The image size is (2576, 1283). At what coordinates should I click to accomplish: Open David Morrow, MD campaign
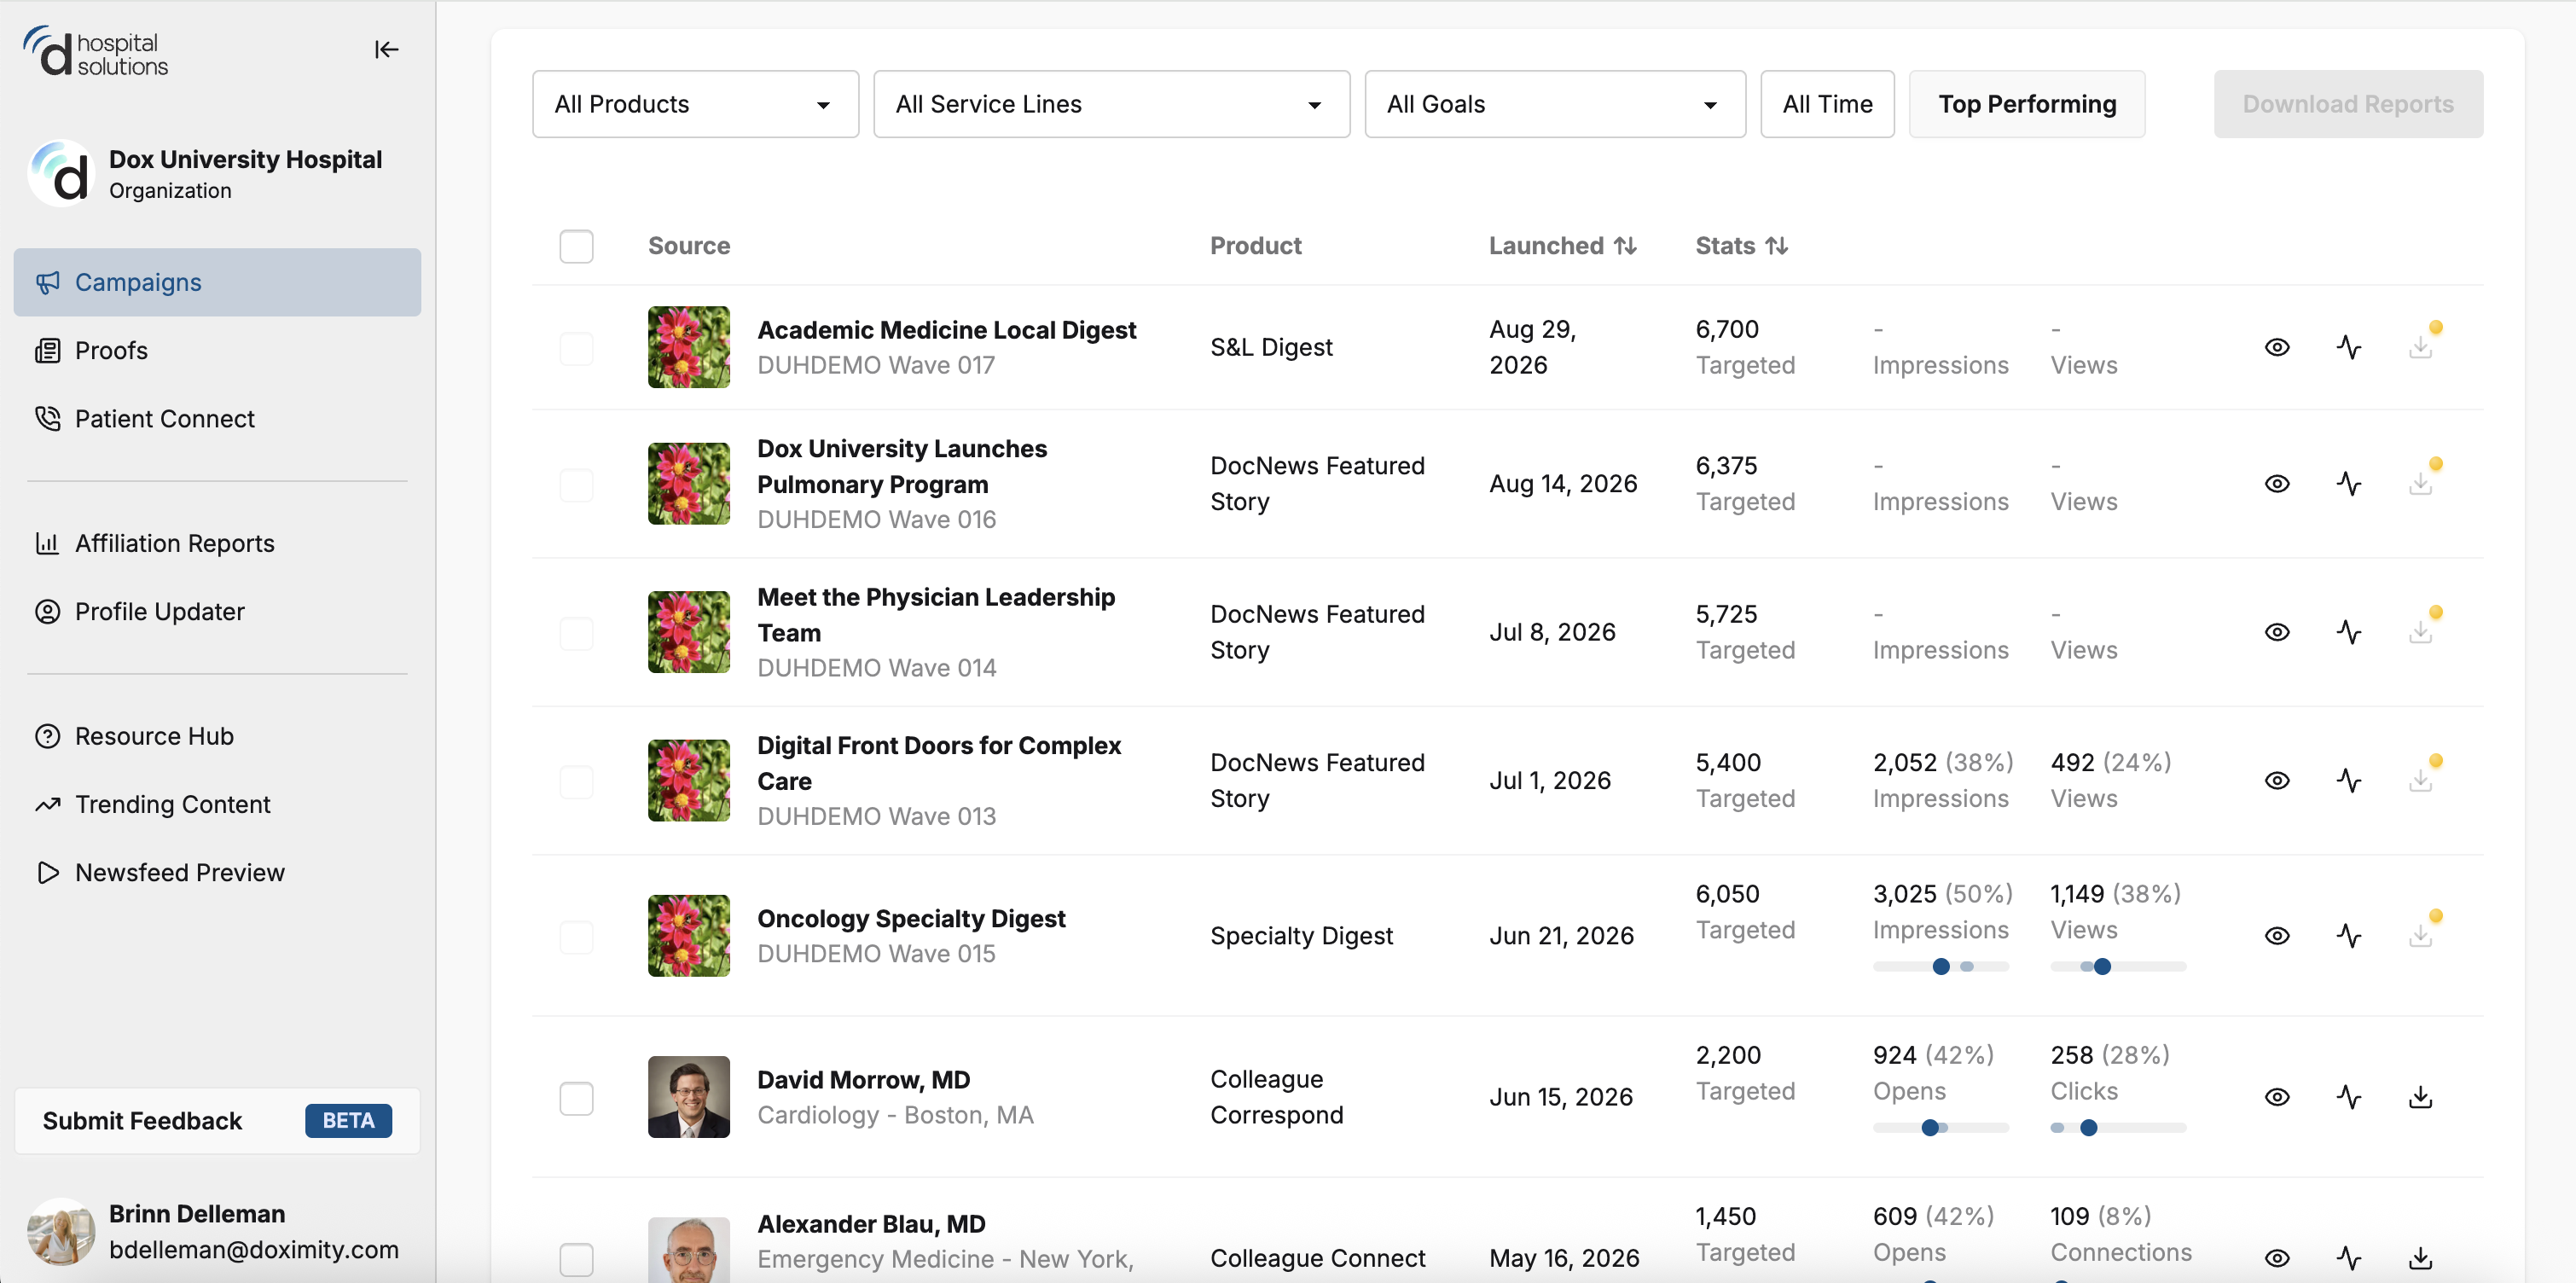(x=863, y=1080)
